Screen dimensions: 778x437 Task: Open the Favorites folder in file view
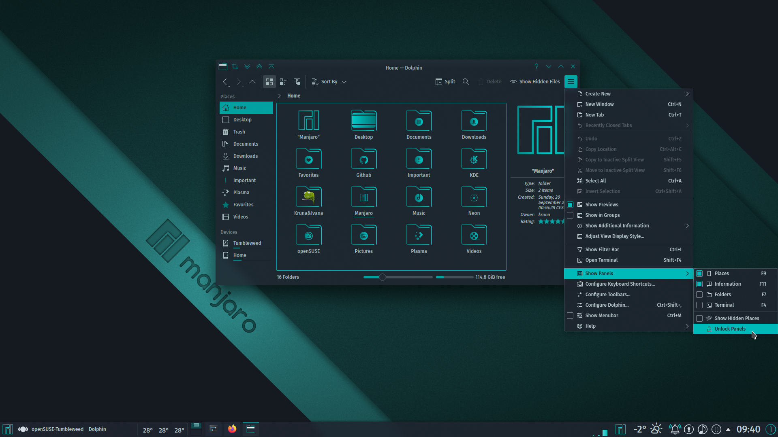[x=309, y=163]
